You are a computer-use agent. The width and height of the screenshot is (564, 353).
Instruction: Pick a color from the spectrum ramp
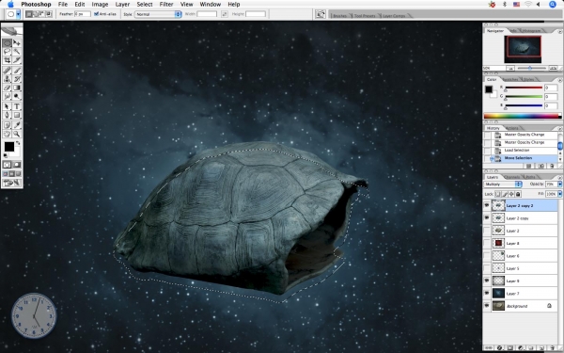tap(523, 116)
